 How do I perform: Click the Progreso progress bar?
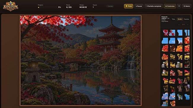47,7
